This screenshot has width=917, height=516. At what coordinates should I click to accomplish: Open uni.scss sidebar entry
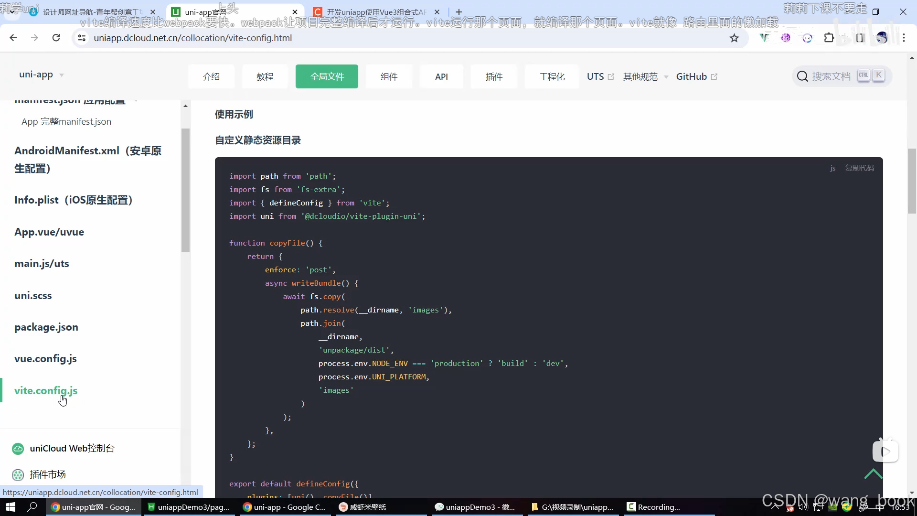click(x=33, y=295)
